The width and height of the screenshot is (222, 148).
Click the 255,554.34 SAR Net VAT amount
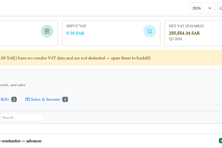point(184,33)
